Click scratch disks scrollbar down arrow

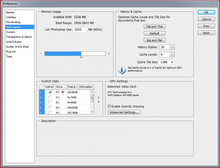pyautogui.click(x=92, y=112)
